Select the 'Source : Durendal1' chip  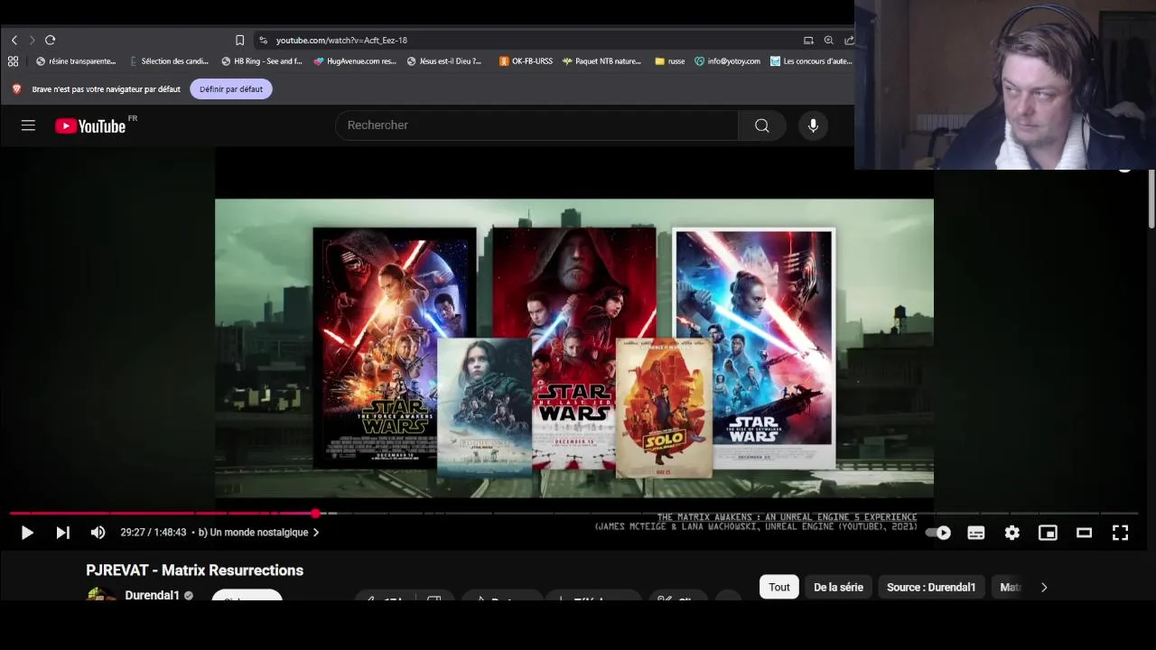coord(930,587)
